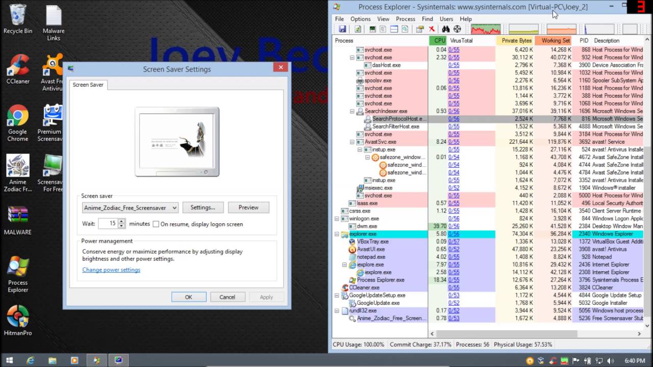Sort by the CPU column header
Screen dimensions: 653x367
pos(438,40)
